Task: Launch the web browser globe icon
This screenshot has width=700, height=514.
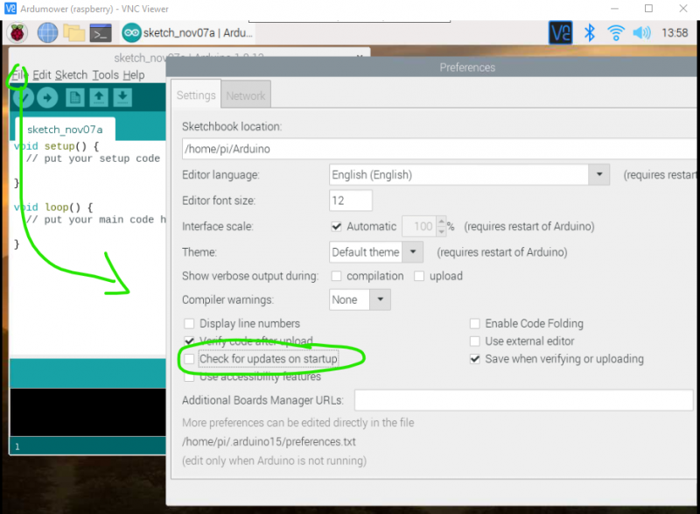Action: (47, 33)
